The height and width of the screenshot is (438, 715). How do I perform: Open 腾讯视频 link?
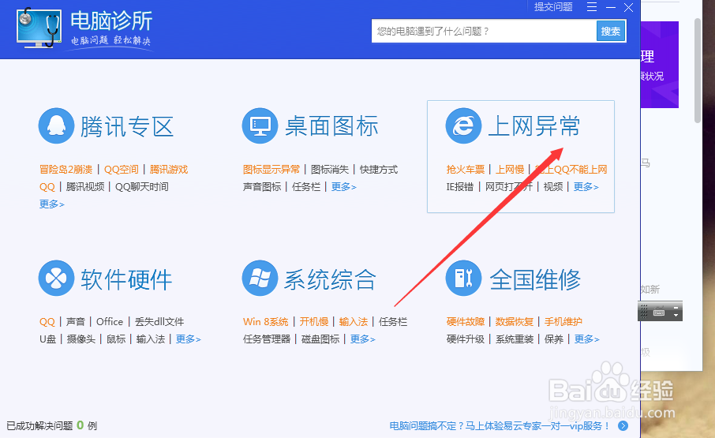(85, 187)
